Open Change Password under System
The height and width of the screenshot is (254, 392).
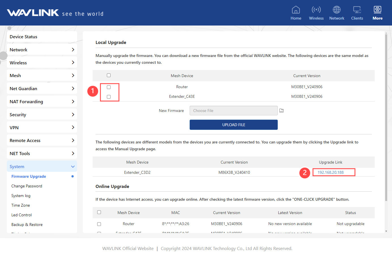pos(27,186)
